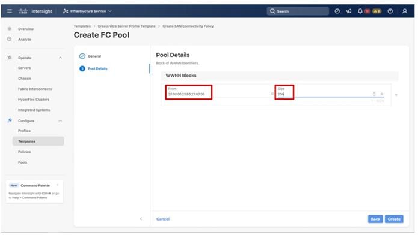This screenshot has height=235, width=418.
Task: Click the Overview sidebar icon
Action: coord(10,28)
